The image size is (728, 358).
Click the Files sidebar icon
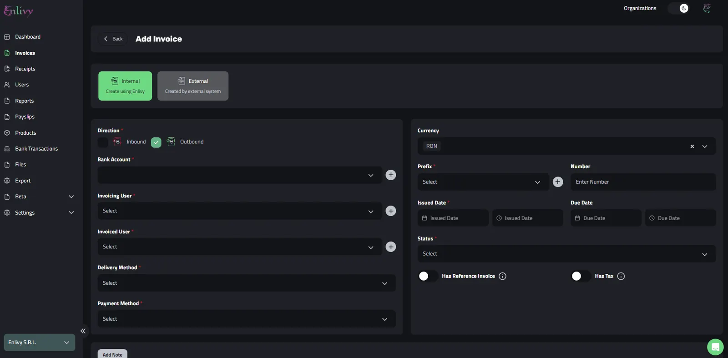(x=7, y=165)
